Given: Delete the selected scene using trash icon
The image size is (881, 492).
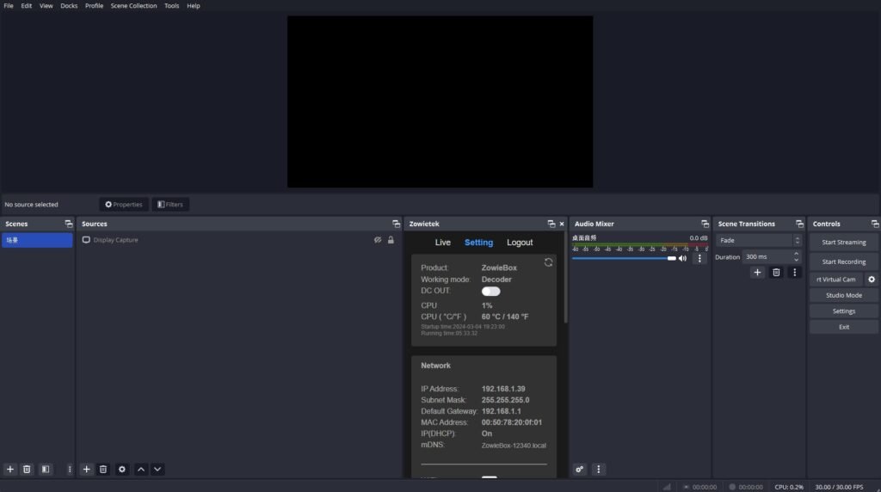Looking at the screenshot, I should (27, 469).
